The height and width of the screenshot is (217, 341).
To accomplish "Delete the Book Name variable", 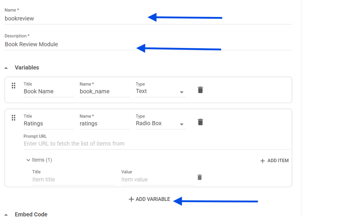I will tap(200, 90).
